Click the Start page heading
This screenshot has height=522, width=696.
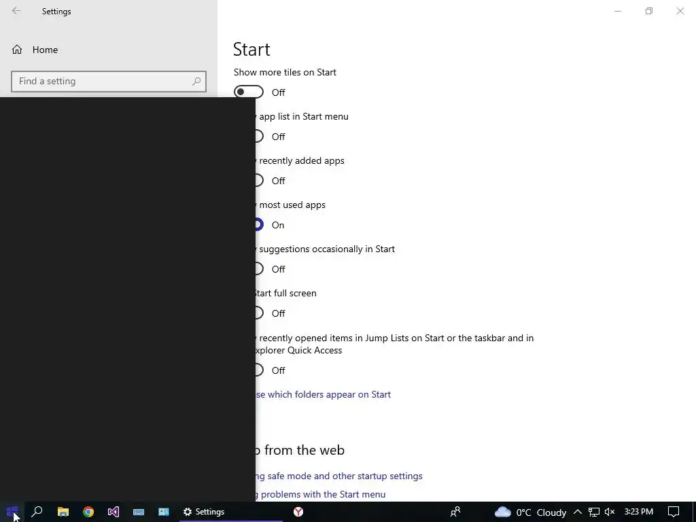251,49
